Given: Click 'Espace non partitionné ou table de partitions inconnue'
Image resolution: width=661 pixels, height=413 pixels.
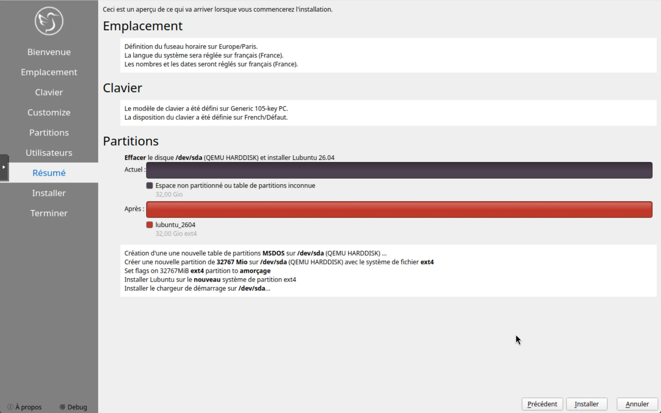Looking at the screenshot, I should [235, 186].
